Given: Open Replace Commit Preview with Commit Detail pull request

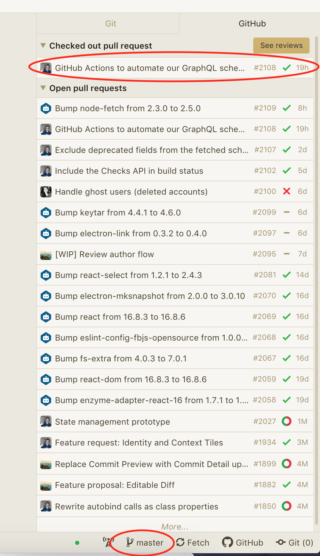Looking at the screenshot, I should tap(175, 464).
